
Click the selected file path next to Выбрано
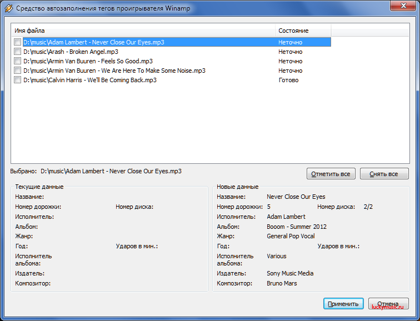click(x=111, y=171)
